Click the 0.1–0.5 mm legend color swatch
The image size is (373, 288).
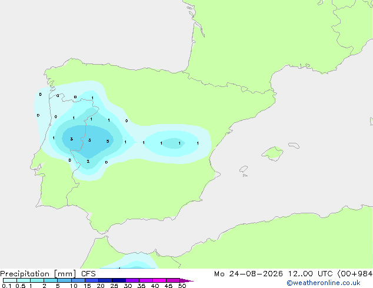coord(10,280)
